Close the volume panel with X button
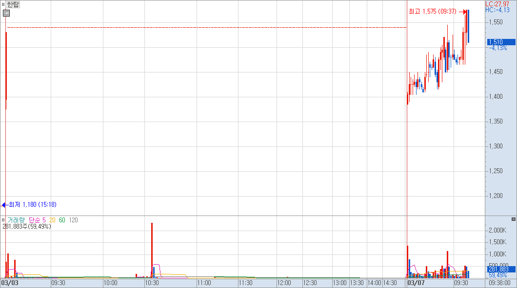 [x=514, y=219]
